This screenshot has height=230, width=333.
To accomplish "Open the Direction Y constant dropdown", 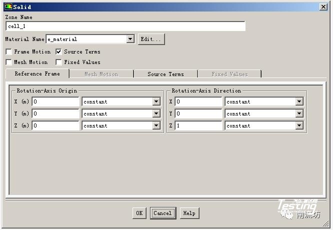I will click(299, 113).
